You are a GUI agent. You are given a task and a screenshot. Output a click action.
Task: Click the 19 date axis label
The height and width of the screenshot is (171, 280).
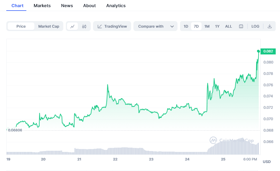point(8,159)
